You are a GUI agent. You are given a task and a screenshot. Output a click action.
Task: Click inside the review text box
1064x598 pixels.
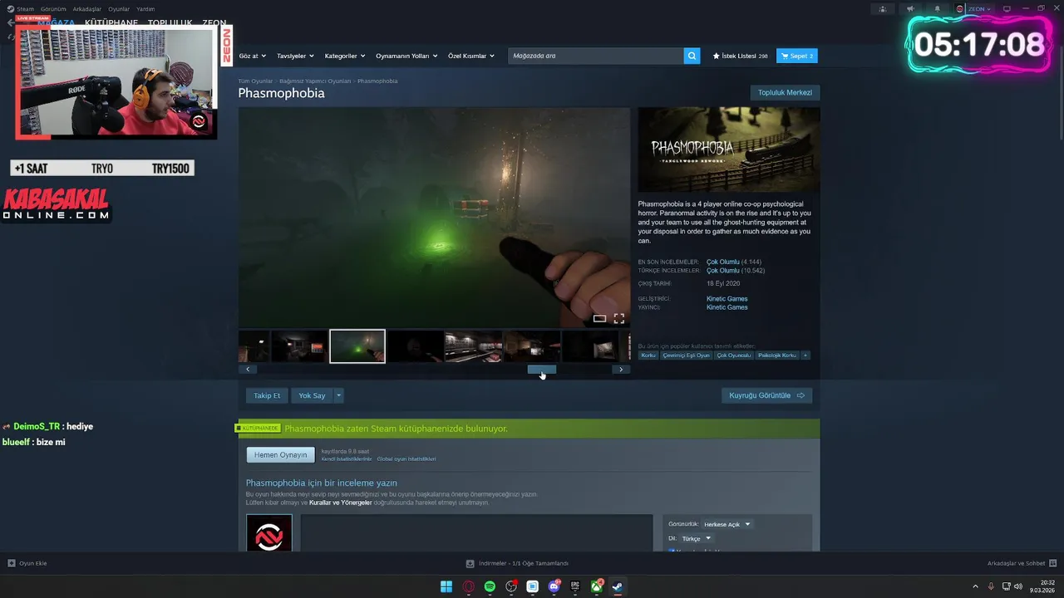click(476, 533)
